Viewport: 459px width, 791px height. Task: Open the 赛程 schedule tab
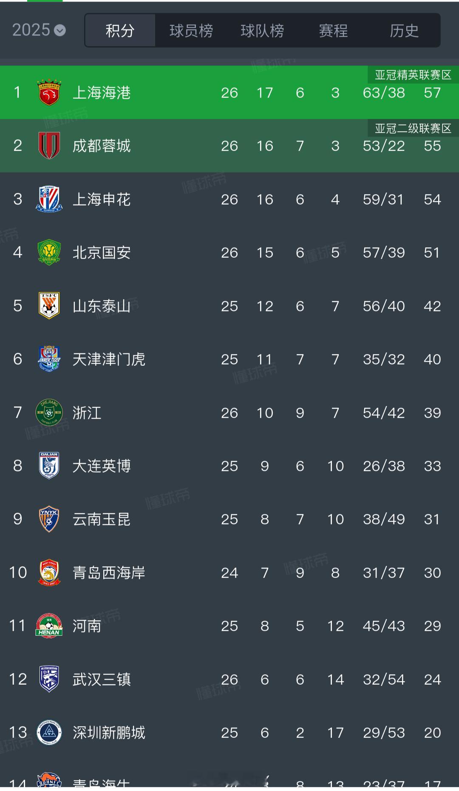[333, 30]
